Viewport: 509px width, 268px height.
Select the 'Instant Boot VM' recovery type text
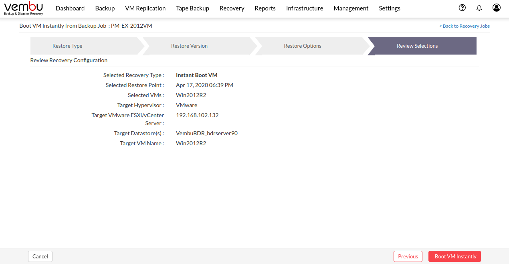197,75
